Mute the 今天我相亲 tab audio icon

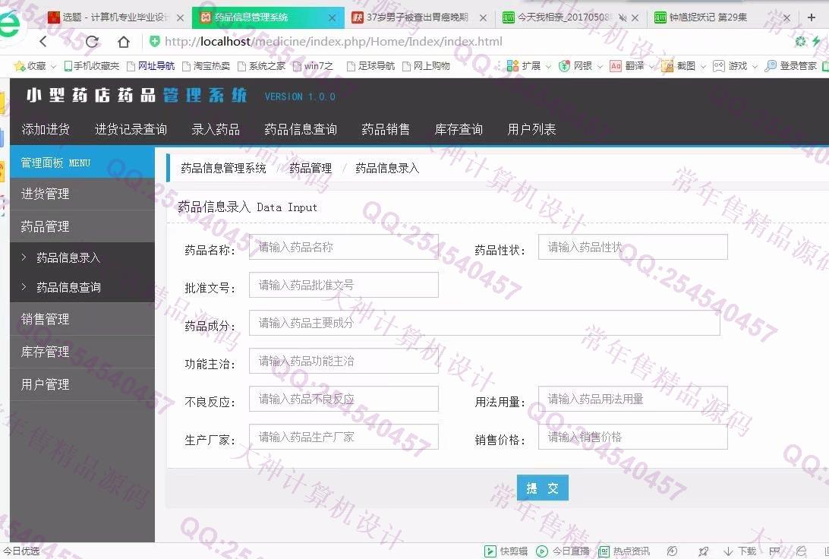coord(623,18)
